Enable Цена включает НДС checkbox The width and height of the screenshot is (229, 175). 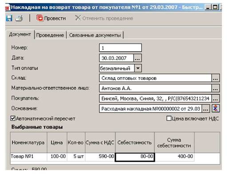tap(169, 119)
